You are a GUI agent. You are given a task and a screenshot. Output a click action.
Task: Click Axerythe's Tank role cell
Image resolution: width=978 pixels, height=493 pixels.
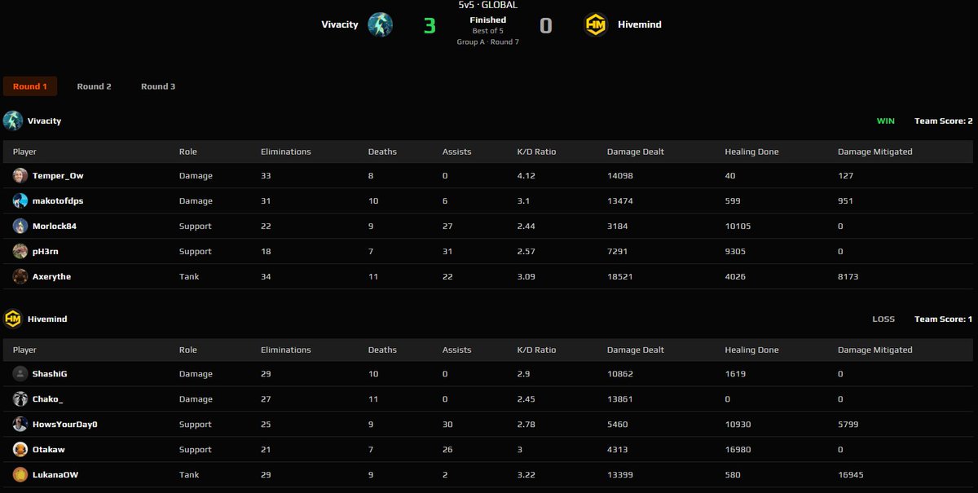[188, 276]
